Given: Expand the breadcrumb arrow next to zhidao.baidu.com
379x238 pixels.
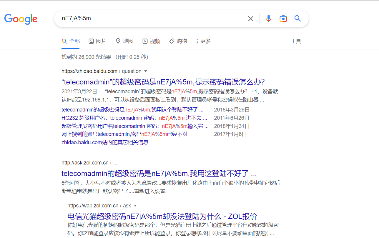Looking at the screenshot, I should (146, 71).
